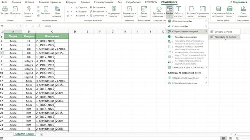250x140 pixels.
Task: Open Формулы и расчеты calculator tool
Action: tap(114, 11)
